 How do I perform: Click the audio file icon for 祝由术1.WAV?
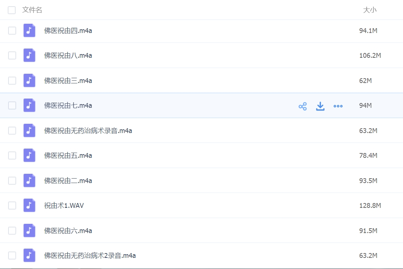click(x=29, y=205)
